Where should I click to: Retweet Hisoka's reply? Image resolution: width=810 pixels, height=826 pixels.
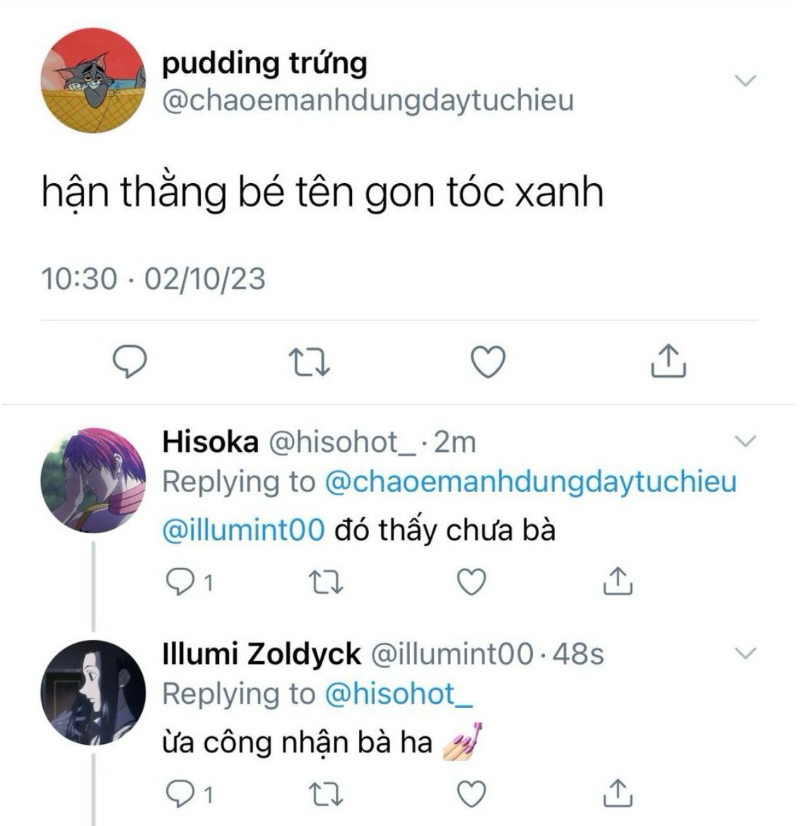tap(325, 581)
